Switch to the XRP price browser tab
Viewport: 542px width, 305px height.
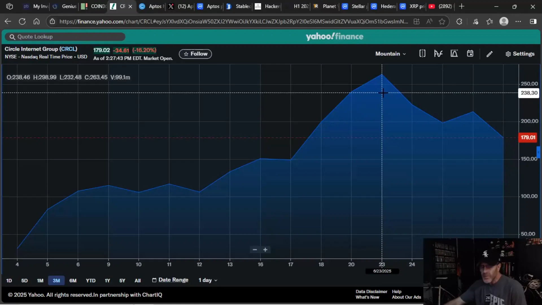[412, 6]
